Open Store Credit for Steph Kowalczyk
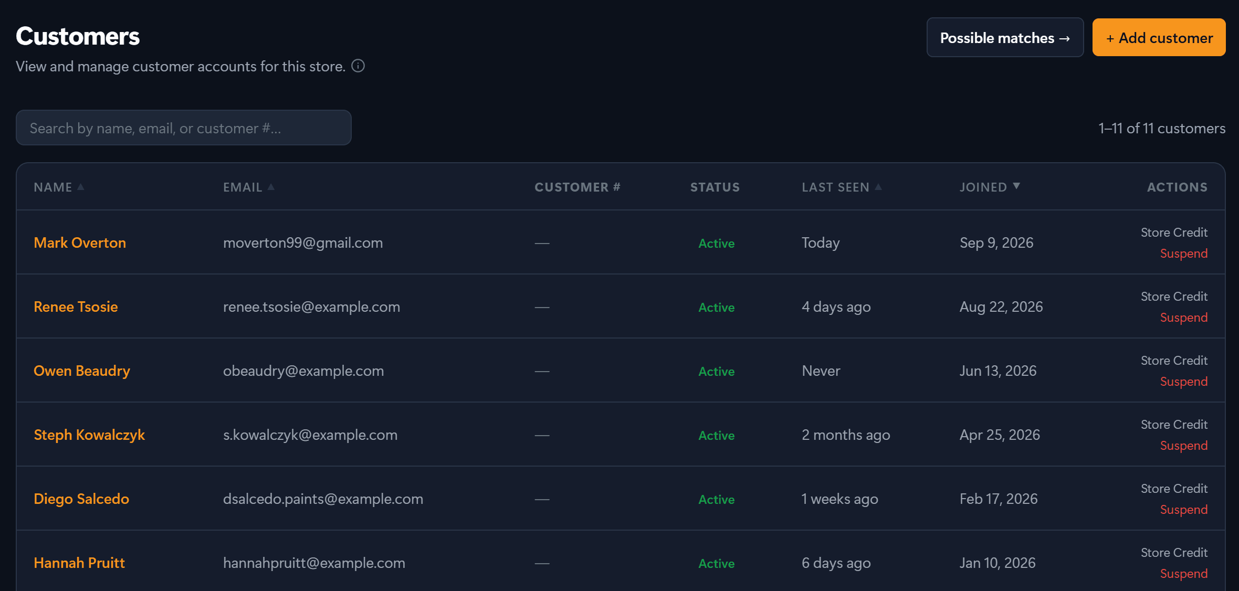The image size is (1239, 591). click(1174, 424)
